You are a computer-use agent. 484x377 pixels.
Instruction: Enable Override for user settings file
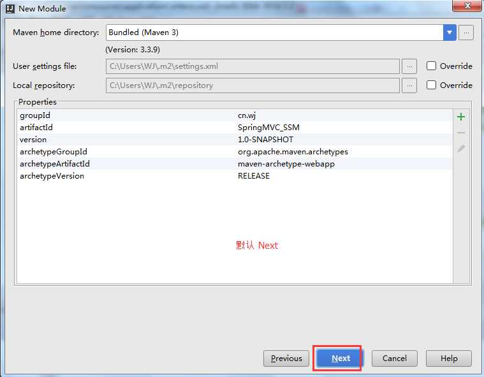pyautogui.click(x=431, y=66)
